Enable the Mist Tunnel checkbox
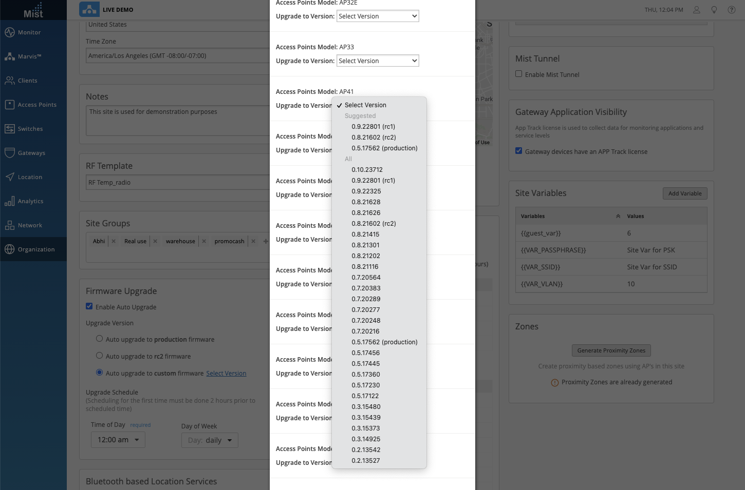 [519, 74]
